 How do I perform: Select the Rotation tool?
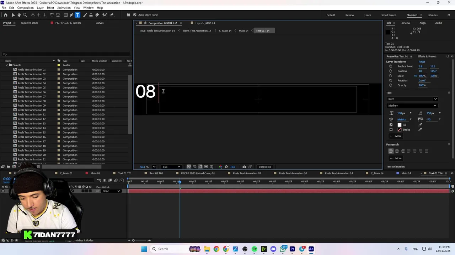click(x=52, y=15)
